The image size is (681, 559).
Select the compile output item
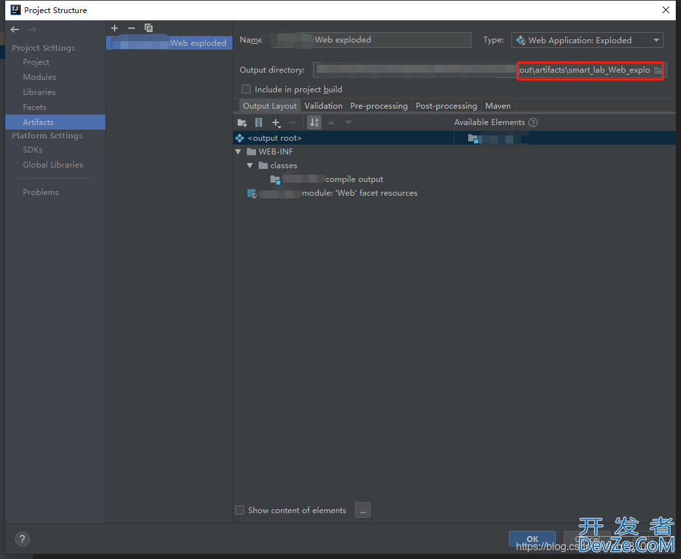327,179
